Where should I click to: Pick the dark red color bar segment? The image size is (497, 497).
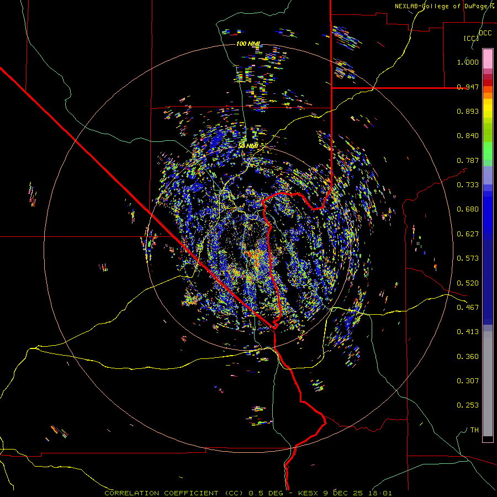(x=488, y=82)
